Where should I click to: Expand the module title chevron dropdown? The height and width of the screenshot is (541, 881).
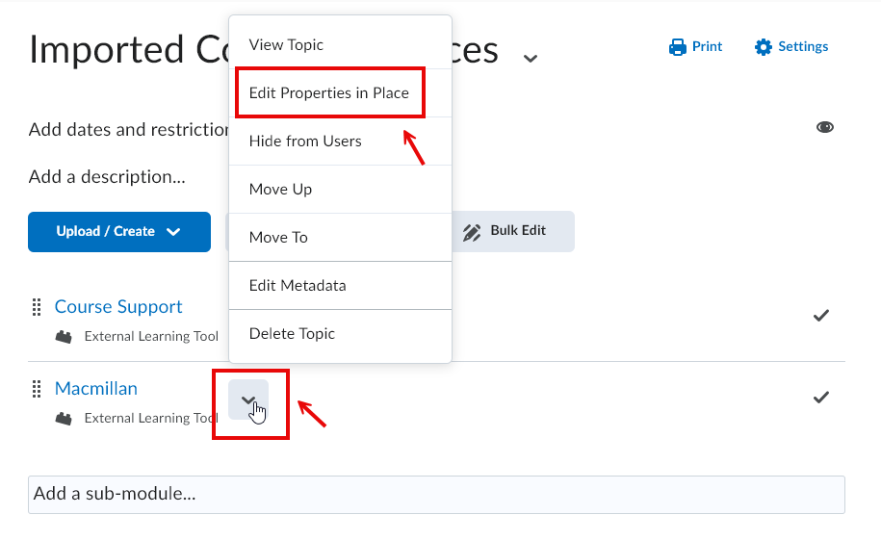click(x=530, y=59)
